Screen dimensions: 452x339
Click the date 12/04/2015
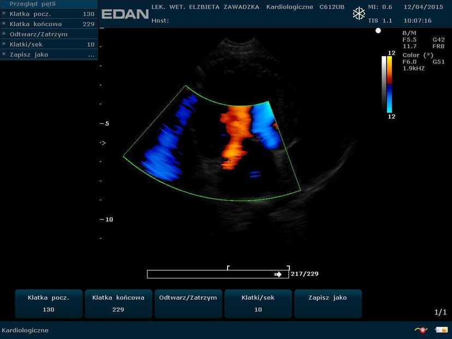(423, 7)
